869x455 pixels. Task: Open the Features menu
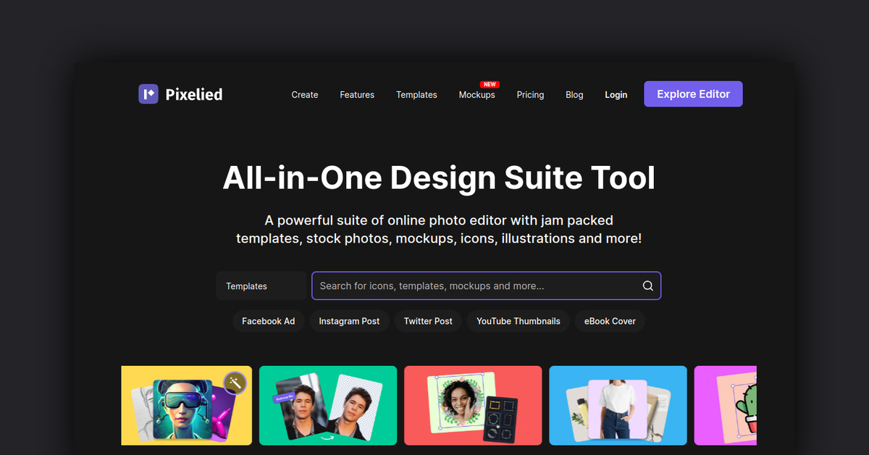tap(357, 94)
